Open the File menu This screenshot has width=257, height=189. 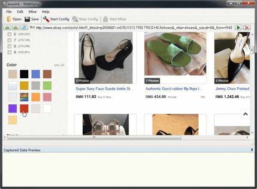coord(9,12)
